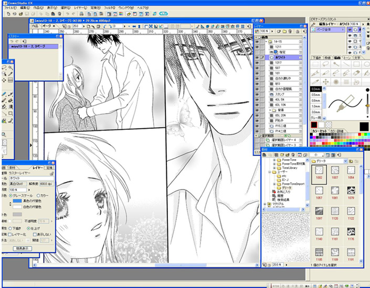The image size is (370, 288).
Task: Switch to the 下描き tab in tools panel
Action: (x=316, y=58)
